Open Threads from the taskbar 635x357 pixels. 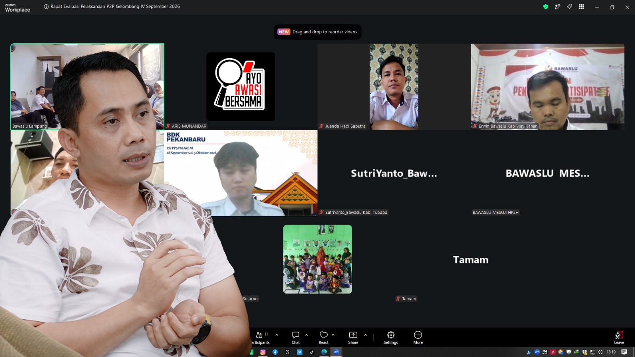tap(287, 352)
